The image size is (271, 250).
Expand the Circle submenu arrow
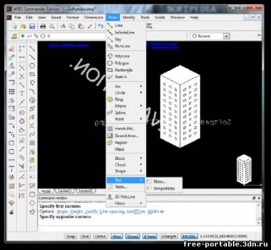141,93
